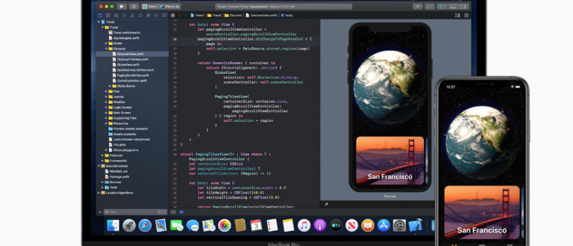The image size is (573, 246).
Task: Select the San Francisco card in canvas preview
Action: (390, 161)
